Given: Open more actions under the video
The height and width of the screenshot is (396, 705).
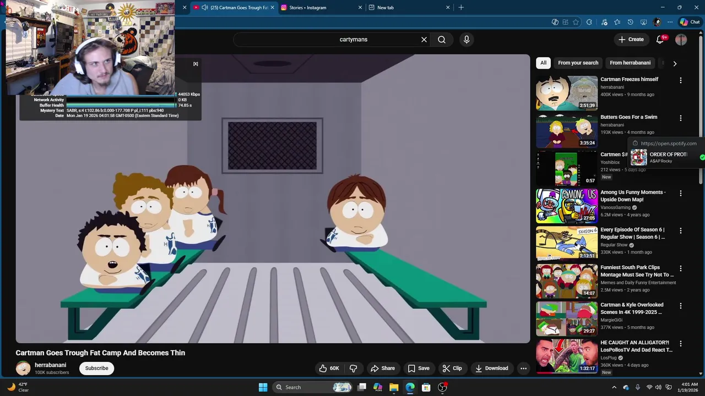Looking at the screenshot, I should tap(524, 369).
